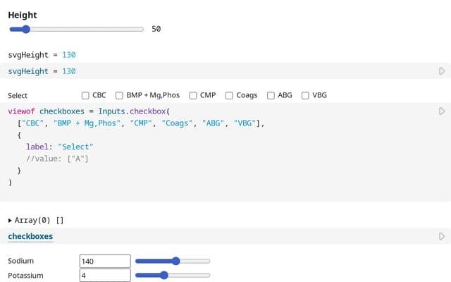Image resolution: width=451 pixels, height=282 pixels.
Task: Expand the Array(0) output
Action: coord(10,221)
